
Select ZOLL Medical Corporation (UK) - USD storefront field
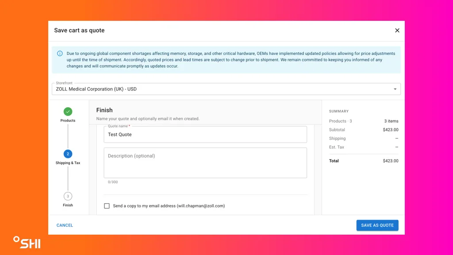[226, 89]
